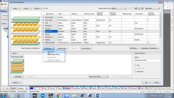Toggle the 3D checkbox
This screenshot has height=98, width=174.
[x=44, y=8]
